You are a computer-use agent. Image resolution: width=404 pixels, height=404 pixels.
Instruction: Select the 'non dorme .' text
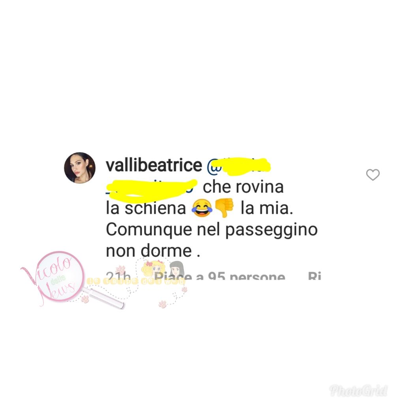pos(153,251)
